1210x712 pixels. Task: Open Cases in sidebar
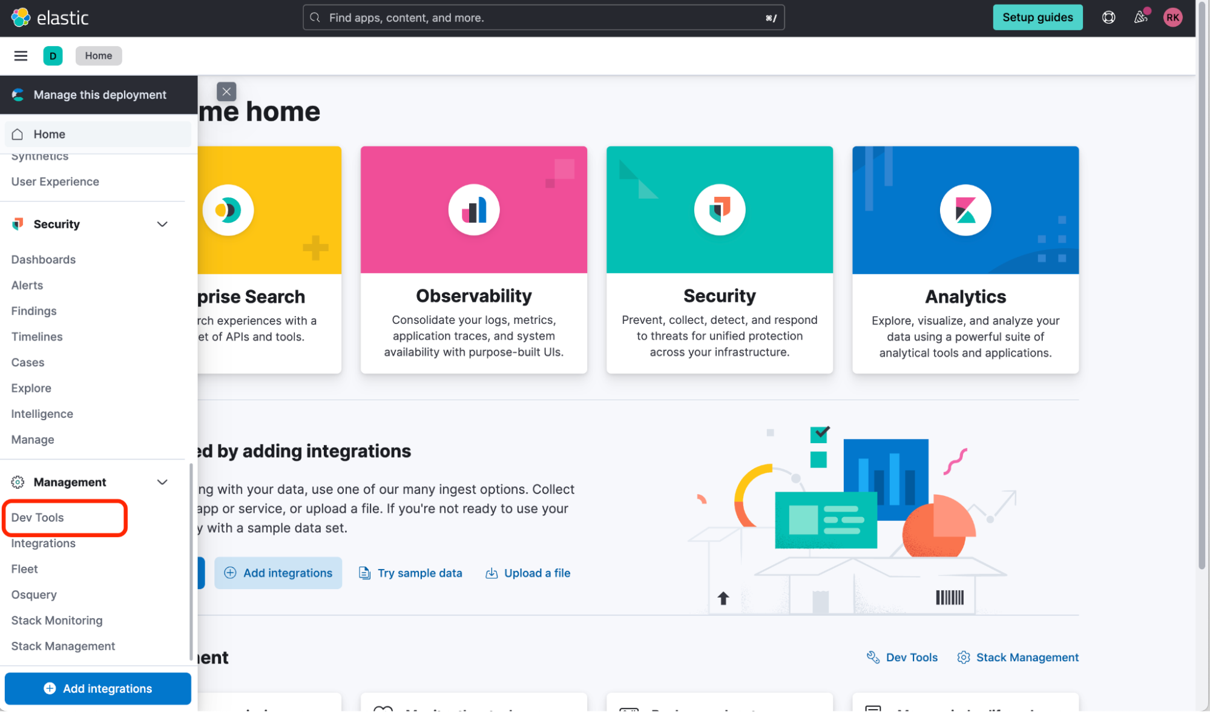point(28,362)
